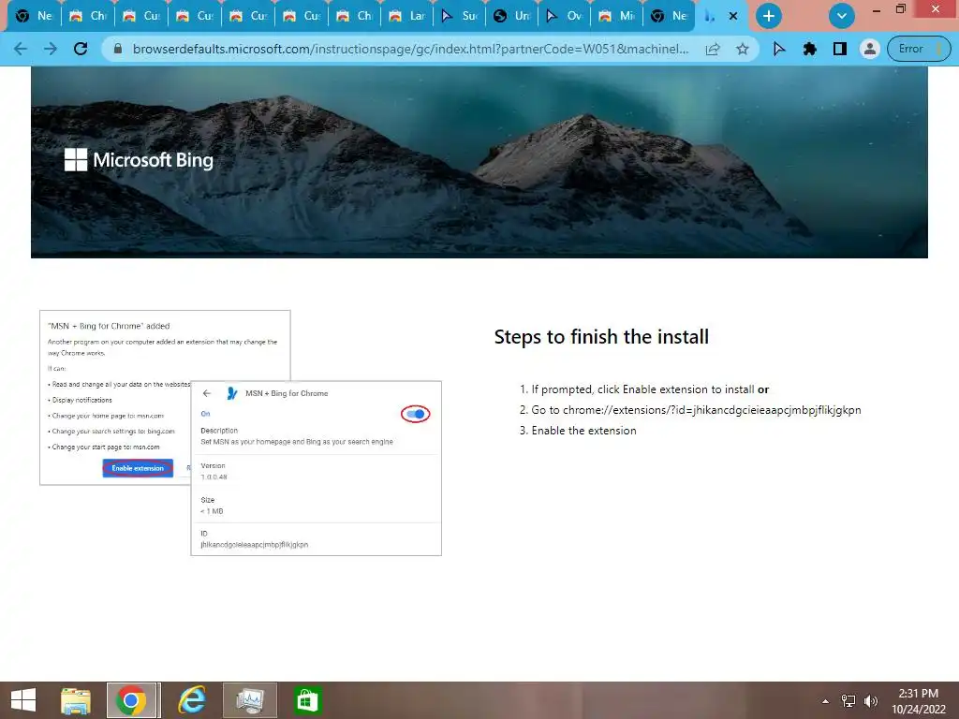The image size is (959, 719).
Task: Click the extension install screenshot image
Action: 241,433
